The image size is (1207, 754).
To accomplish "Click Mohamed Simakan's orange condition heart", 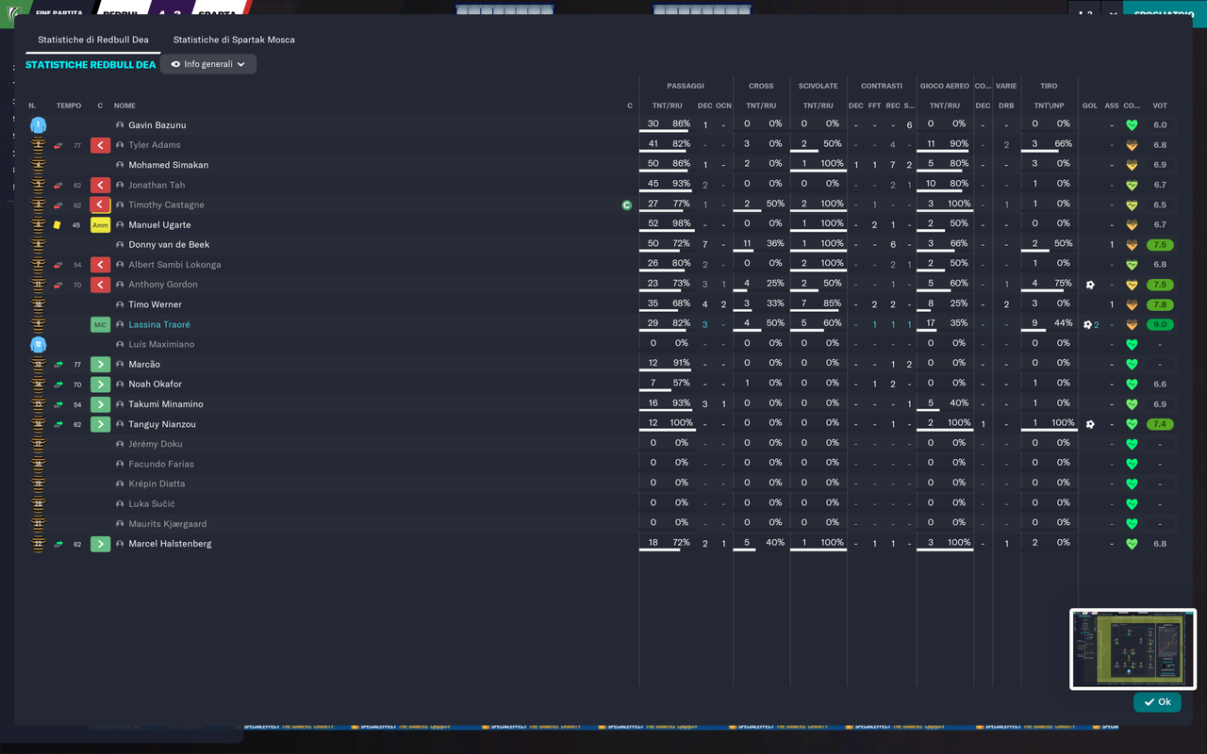I will pyautogui.click(x=1132, y=165).
